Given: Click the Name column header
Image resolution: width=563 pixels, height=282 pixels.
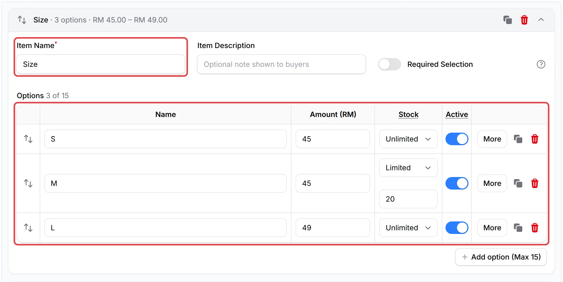Looking at the screenshot, I should point(166,114).
